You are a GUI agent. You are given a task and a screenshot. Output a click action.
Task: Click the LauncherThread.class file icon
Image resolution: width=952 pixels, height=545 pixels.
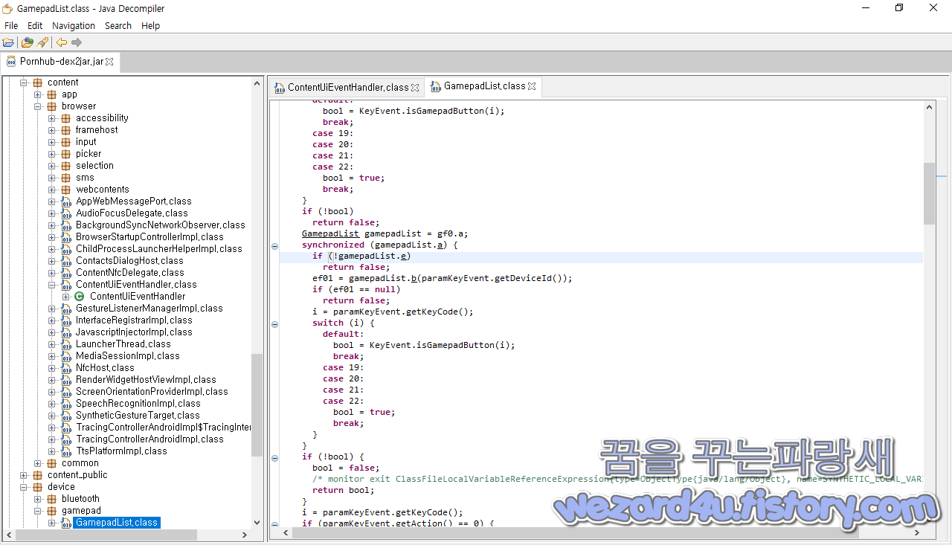click(x=65, y=344)
